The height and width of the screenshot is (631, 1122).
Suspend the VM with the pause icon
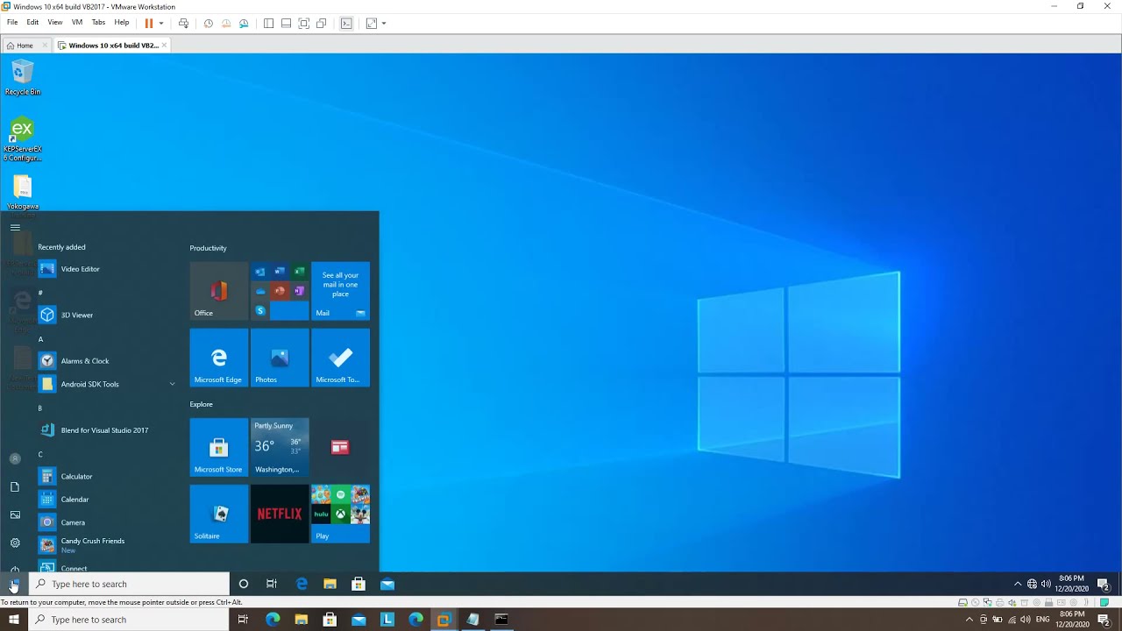click(148, 23)
